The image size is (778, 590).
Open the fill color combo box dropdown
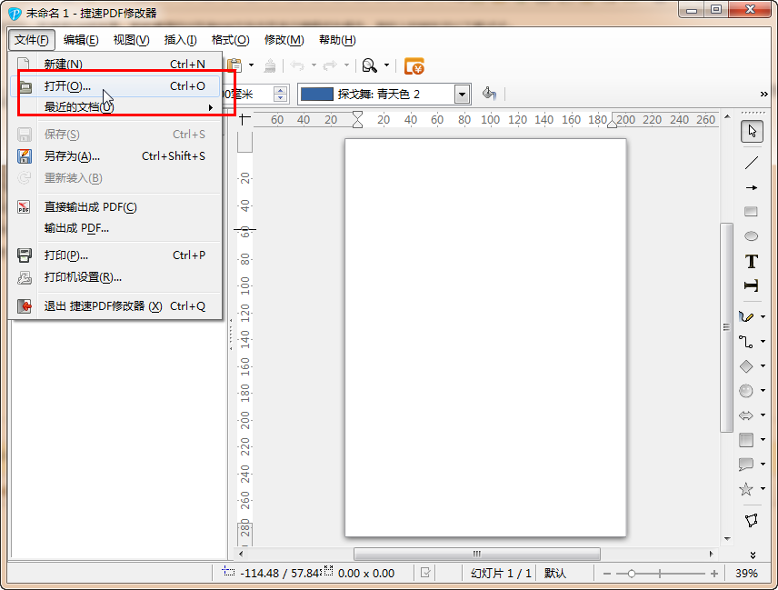tap(462, 95)
